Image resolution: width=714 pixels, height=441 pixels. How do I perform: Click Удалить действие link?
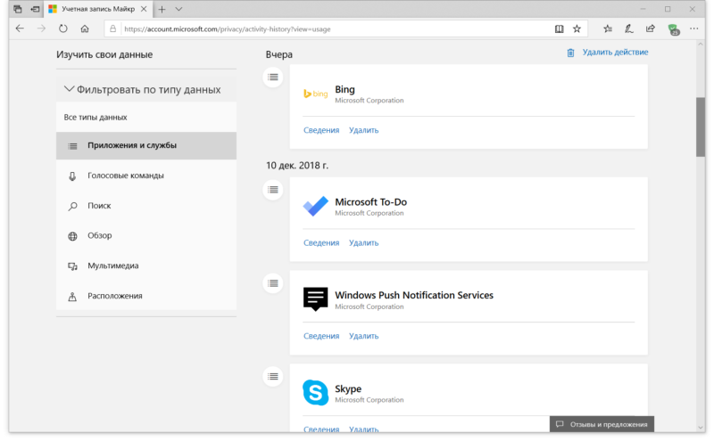(x=615, y=52)
